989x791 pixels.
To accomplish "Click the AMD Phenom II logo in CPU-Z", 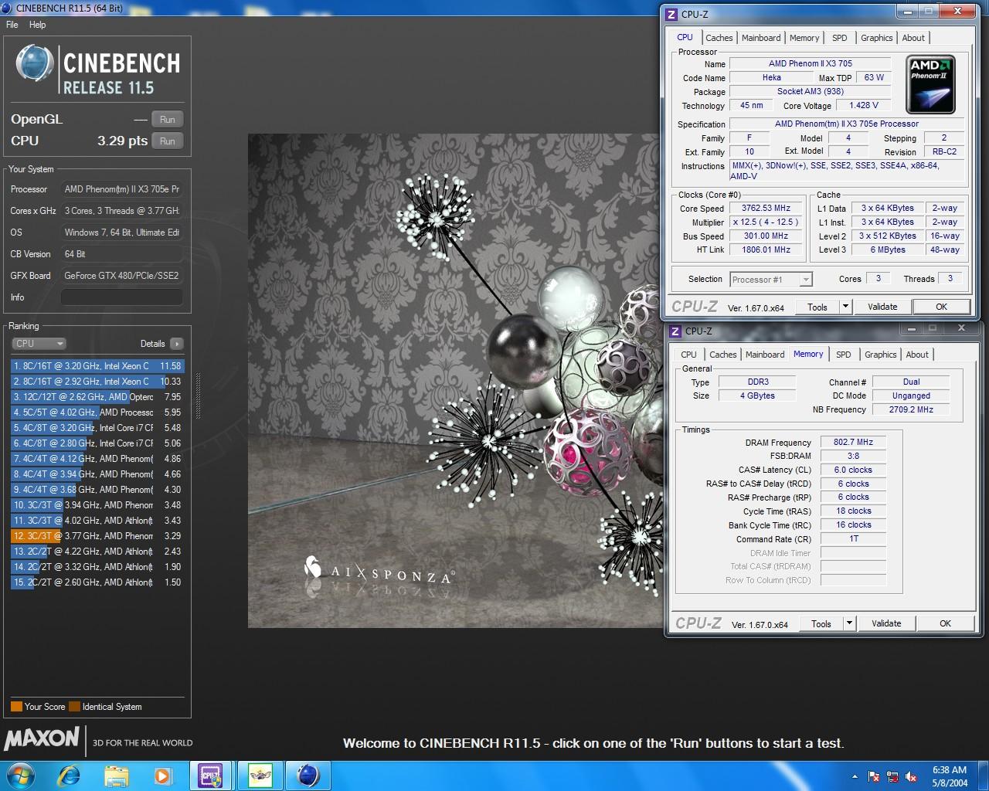I will pos(931,84).
